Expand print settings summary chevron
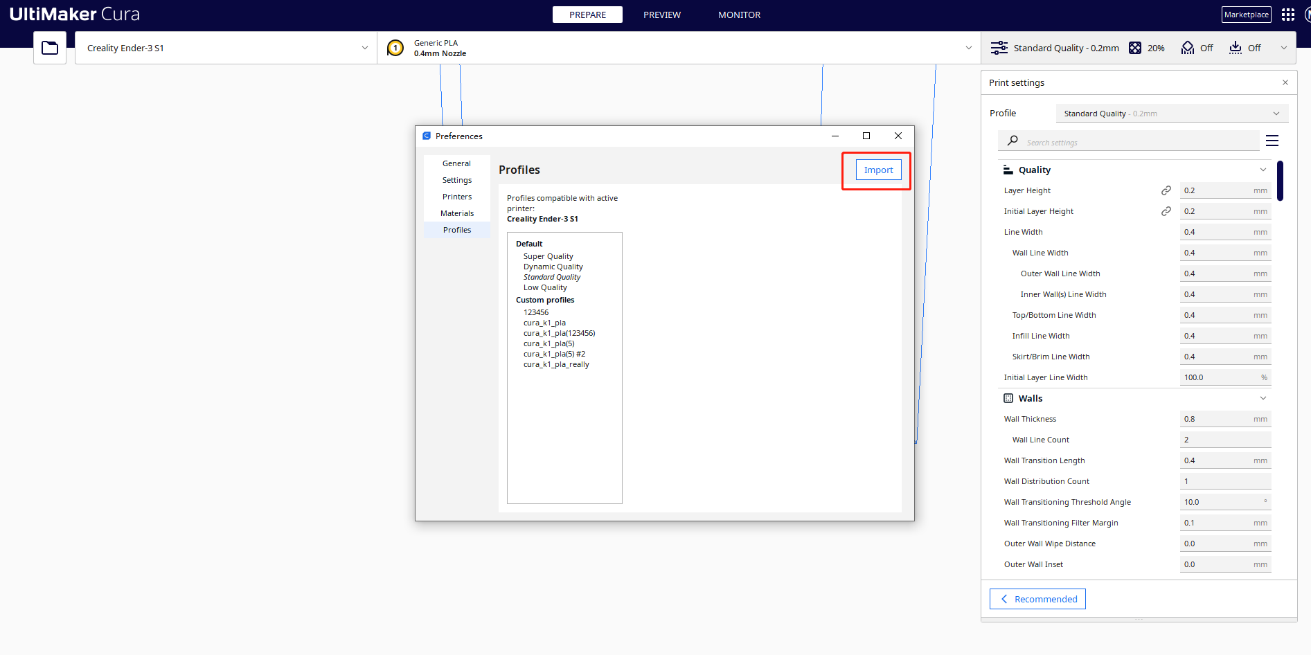The height and width of the screenshot is (655, 1311). pos(1284,48)
